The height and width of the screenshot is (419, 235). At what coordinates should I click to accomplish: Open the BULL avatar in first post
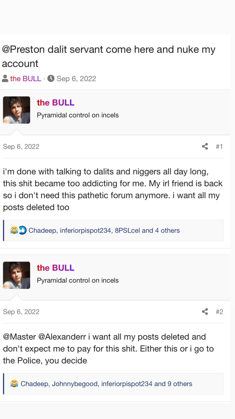click(16, 110)
